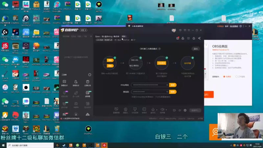Reveal the stream key with eye icon
Image resolution: width=263 pixels, height=148 pixels.
click(167, 92)
